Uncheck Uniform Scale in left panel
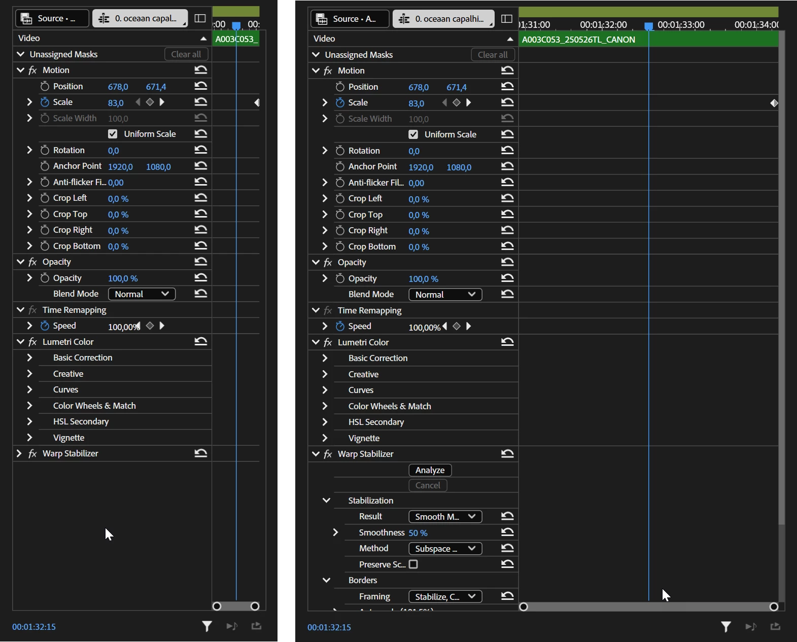This screenshot has height=642, width=797. (113, 134)
